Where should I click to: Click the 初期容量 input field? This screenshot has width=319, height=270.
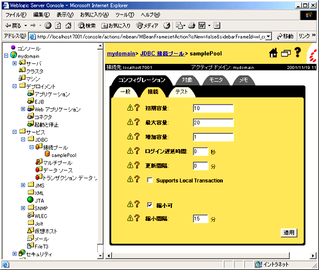tap(213, 108)
